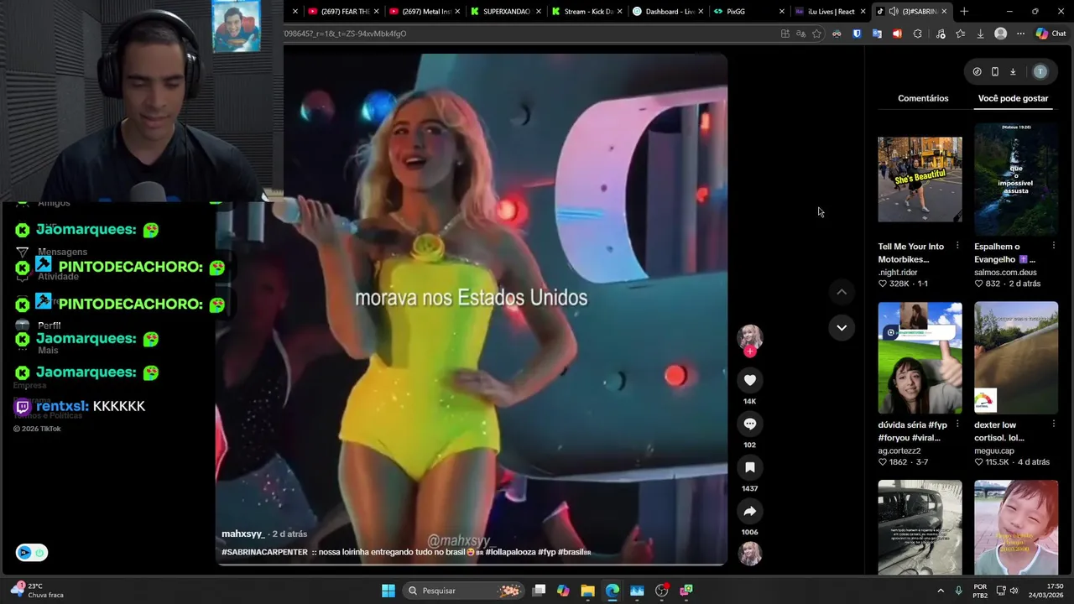1074x604 pixels.
Task: Share the video with the arrow icon
Action: click(x=749, y=511)
